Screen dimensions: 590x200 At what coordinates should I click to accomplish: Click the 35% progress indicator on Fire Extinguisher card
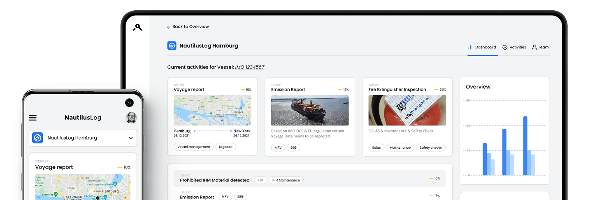(x=441, y=89)
